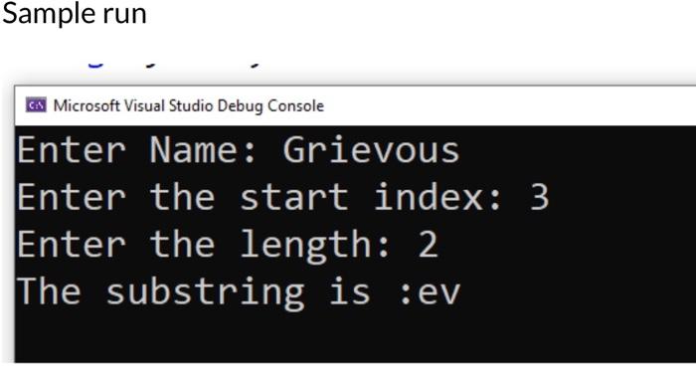Click the empty title bar area right of title
Viewport: 696px width, 373px height.
tap(510, 105)
